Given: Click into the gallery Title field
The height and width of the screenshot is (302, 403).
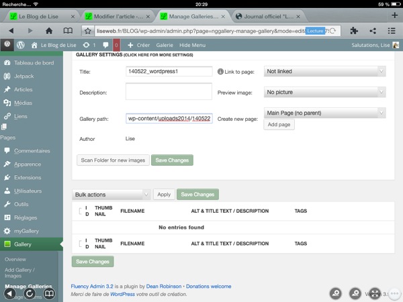Looking at the screenshot, I should point(169,71).
